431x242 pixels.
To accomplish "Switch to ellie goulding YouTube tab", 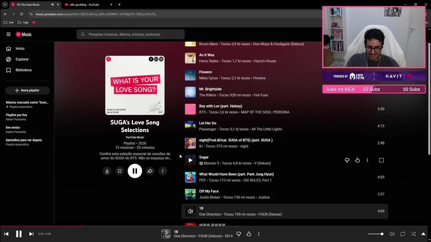I will coord(88,5).
